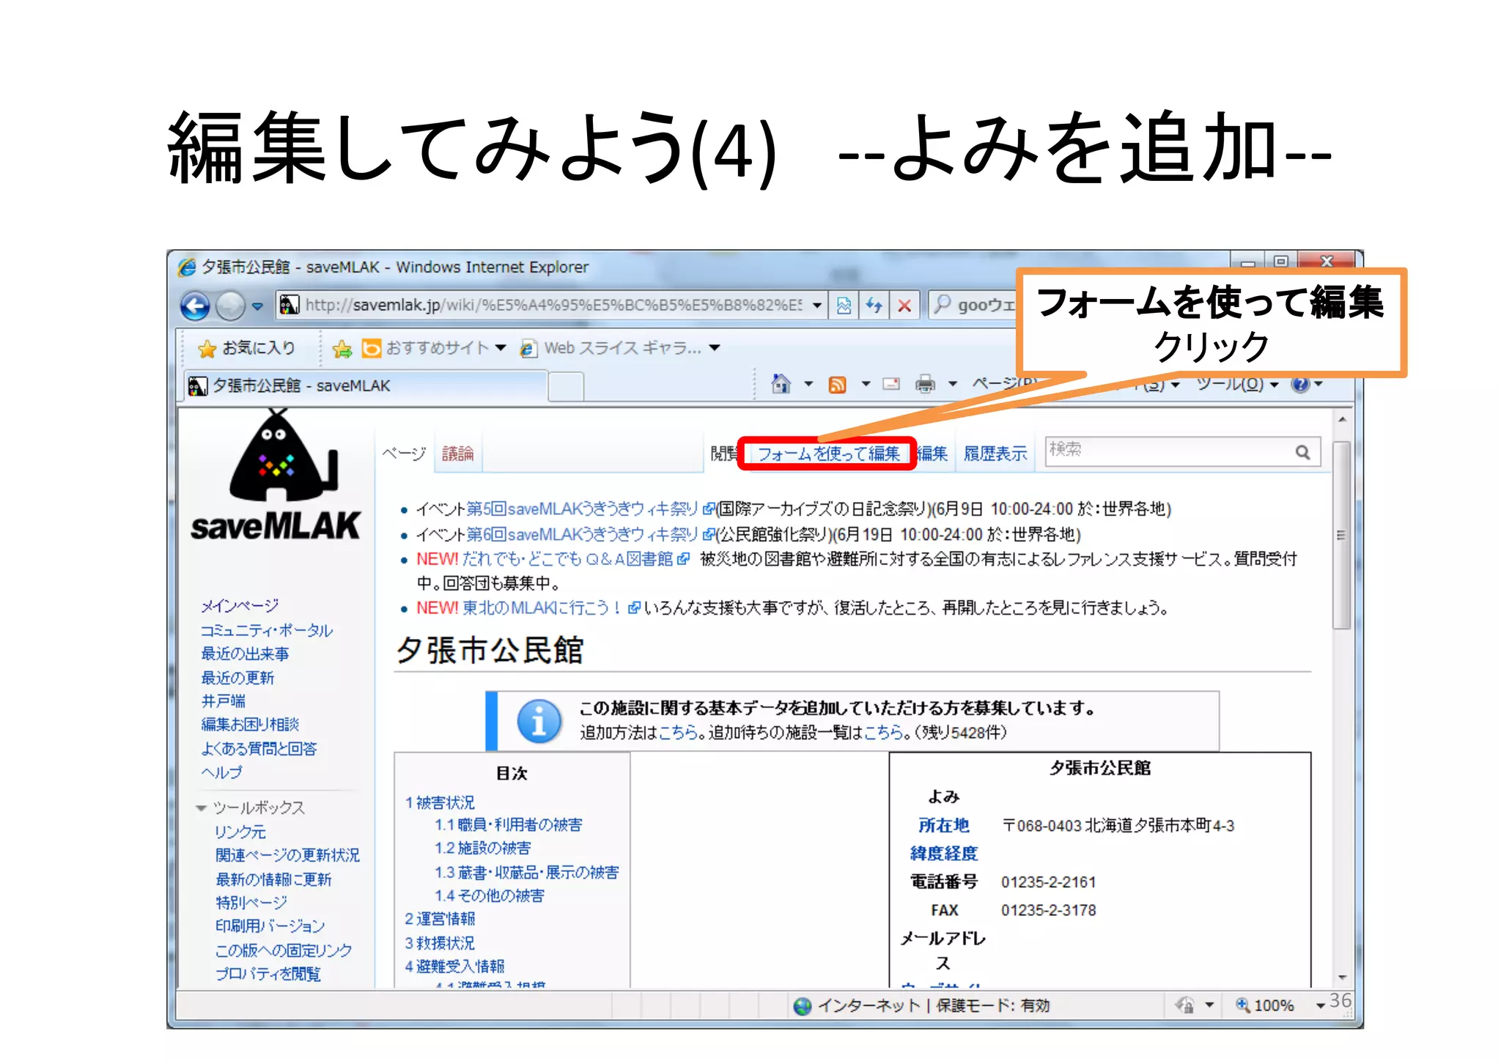This screenshot has height=1061, width=1501.
Task: Click 関連ページの更新状況 link
Action: tap(287, 856)
